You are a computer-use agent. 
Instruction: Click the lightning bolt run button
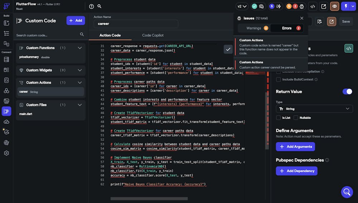tap(346, 6)
